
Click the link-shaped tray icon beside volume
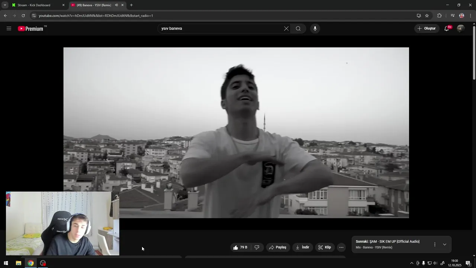443,263
